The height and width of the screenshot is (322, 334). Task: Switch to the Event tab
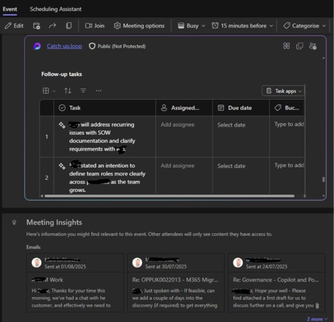pos(10,9)
